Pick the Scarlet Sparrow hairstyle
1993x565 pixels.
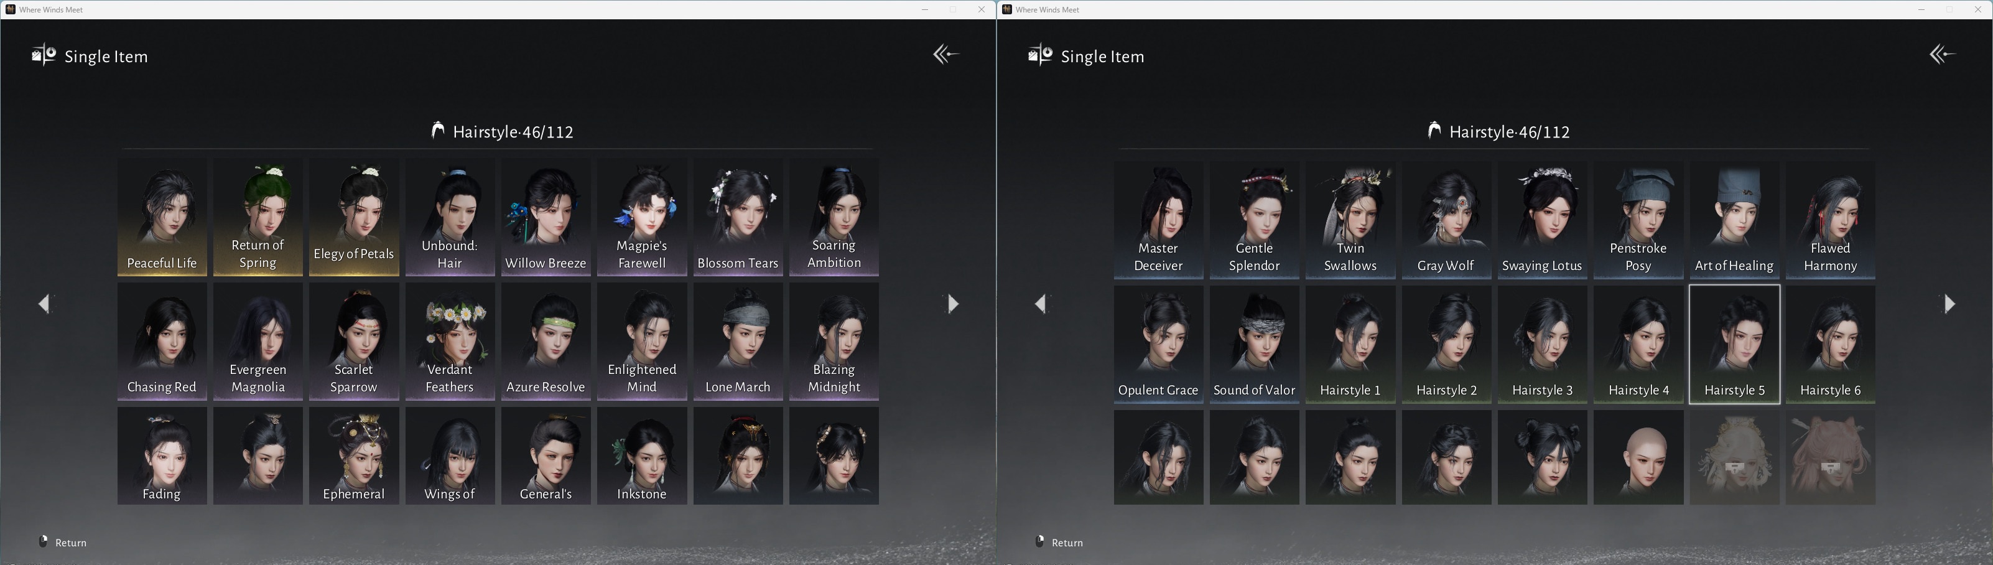(x=353, y=342)
